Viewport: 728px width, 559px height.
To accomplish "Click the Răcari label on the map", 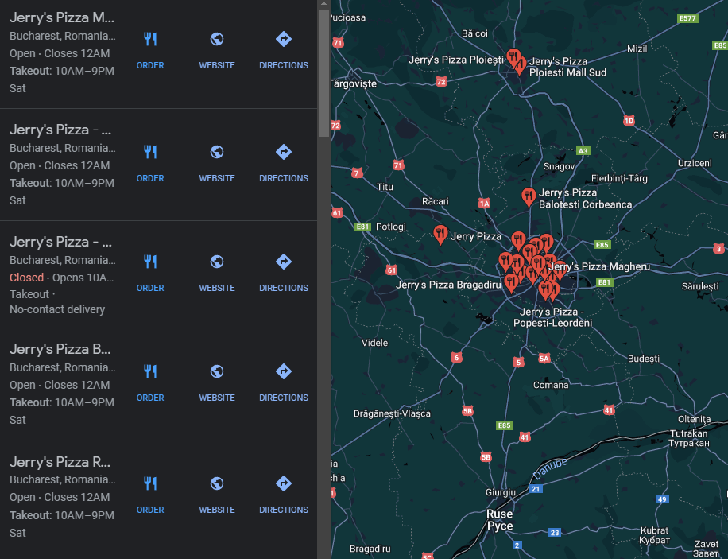I will [435, 201].
